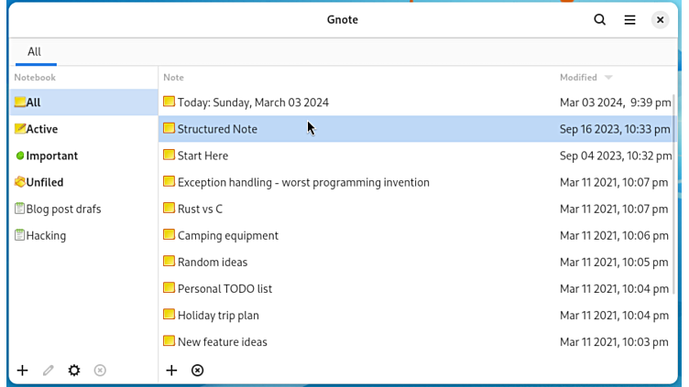Toggle sort arrow beside Modified column
Viewport: 689px width, 387px height.
(x=608, y=78)
